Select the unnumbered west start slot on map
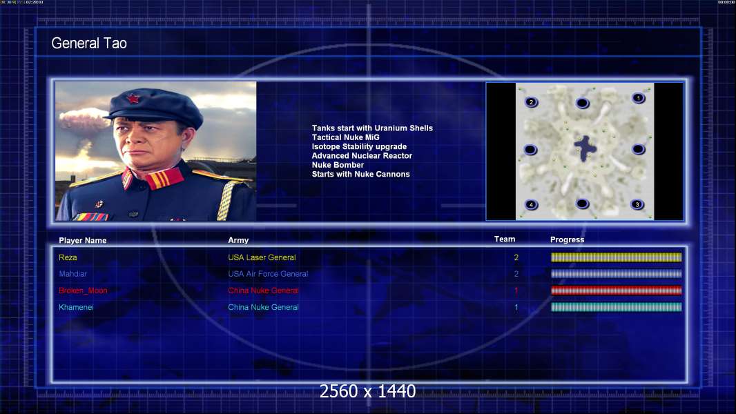This screenshot has width=736, height=414. pyautogui.click(x=530, y=150)
